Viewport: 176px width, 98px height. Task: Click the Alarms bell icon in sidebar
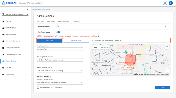(x=3, y=21)
